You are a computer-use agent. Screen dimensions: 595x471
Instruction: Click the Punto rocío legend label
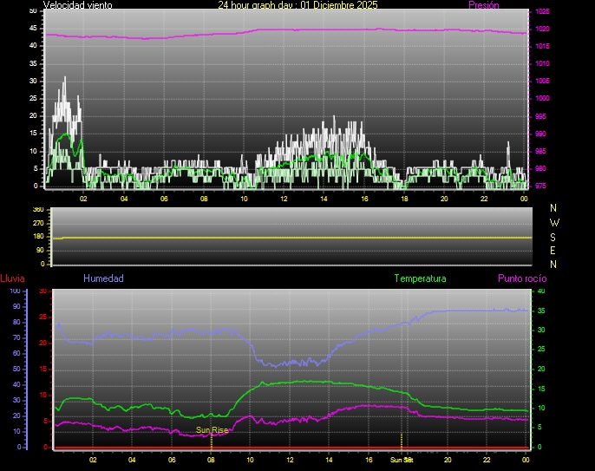coord(521,278)
